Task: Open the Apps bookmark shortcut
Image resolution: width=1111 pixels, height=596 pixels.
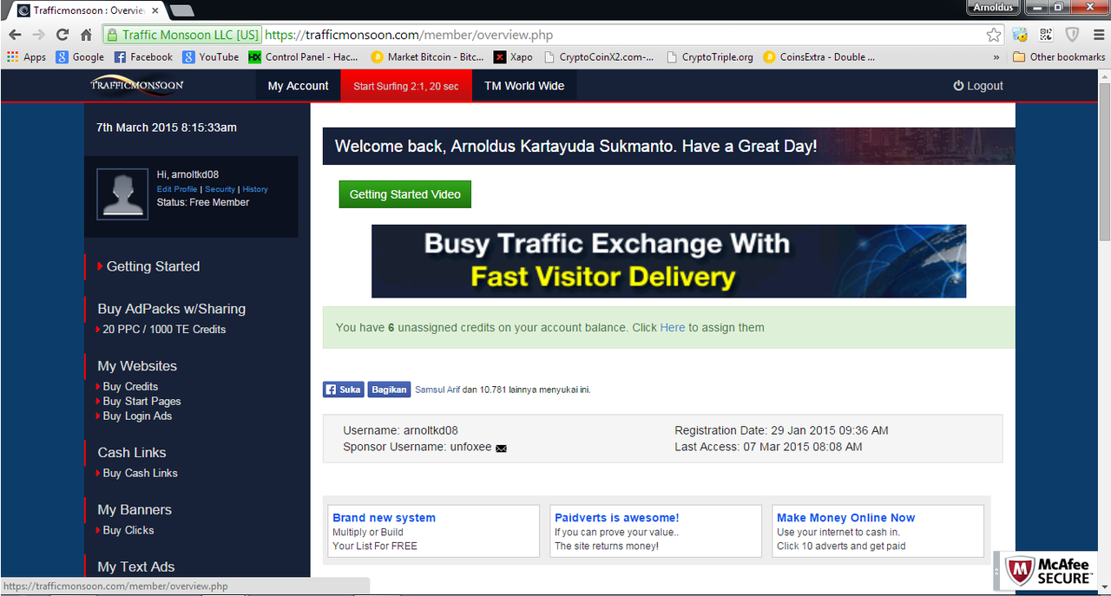Action: click(x=26, y=57)
